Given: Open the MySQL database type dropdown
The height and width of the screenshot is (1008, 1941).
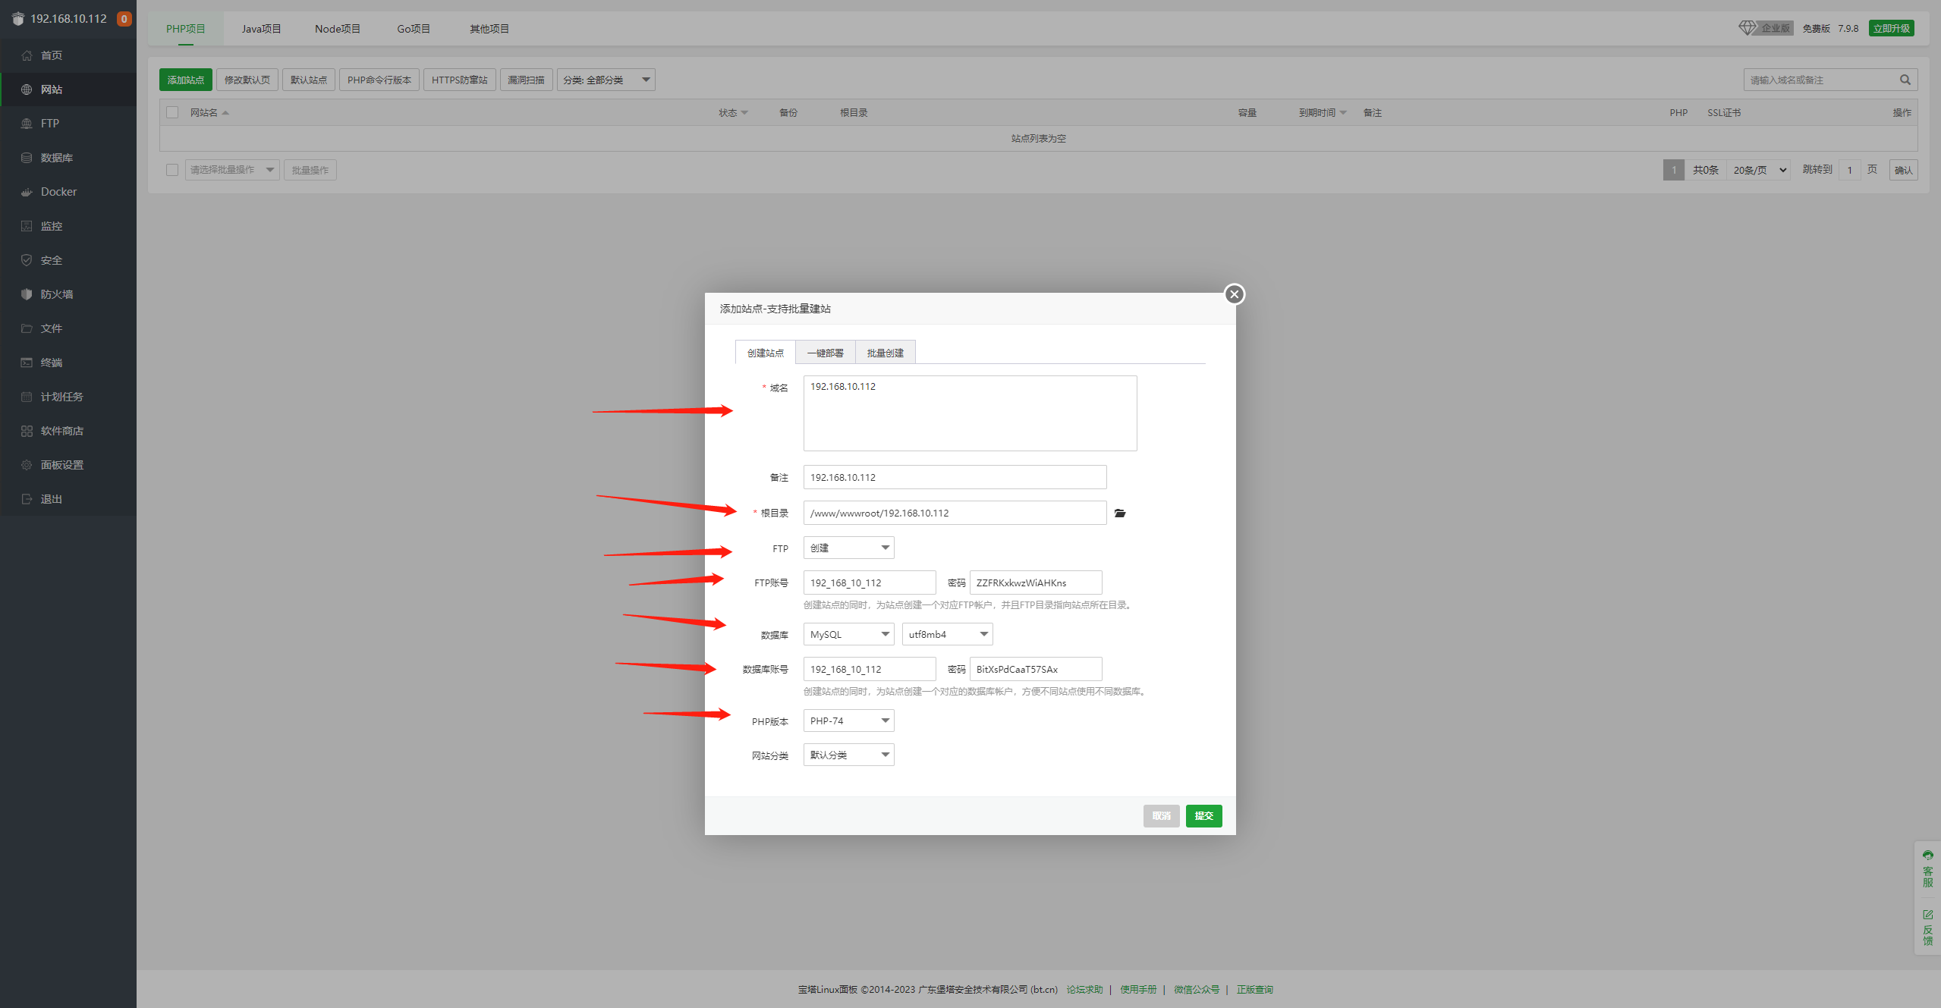Looking at the screenshot, I should [x=848, y=634].
